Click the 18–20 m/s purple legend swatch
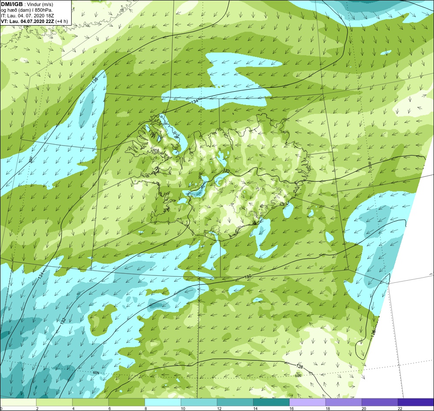This screenshot has height=411, width=434. pyautogui.click(x=343, y=402)
